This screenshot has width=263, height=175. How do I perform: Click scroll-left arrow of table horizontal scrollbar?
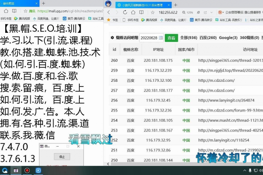108,164
